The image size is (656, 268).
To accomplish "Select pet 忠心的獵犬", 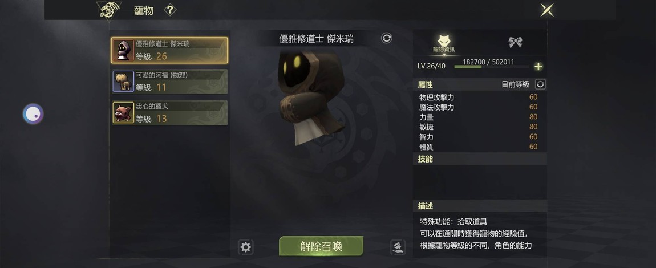I will [x=169, y=112].
